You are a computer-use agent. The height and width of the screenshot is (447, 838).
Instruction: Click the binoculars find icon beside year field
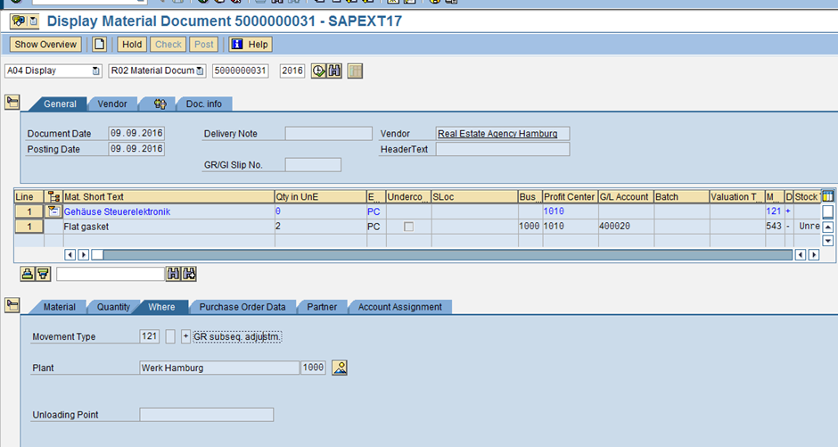pos(334,70)
